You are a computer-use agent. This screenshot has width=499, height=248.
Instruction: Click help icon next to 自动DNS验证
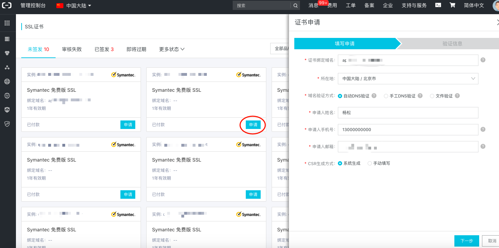374,96
